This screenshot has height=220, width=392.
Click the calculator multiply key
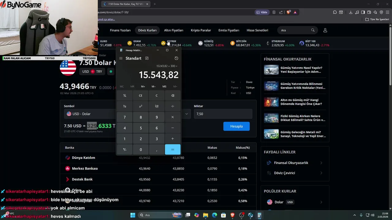tap(173, 117)
